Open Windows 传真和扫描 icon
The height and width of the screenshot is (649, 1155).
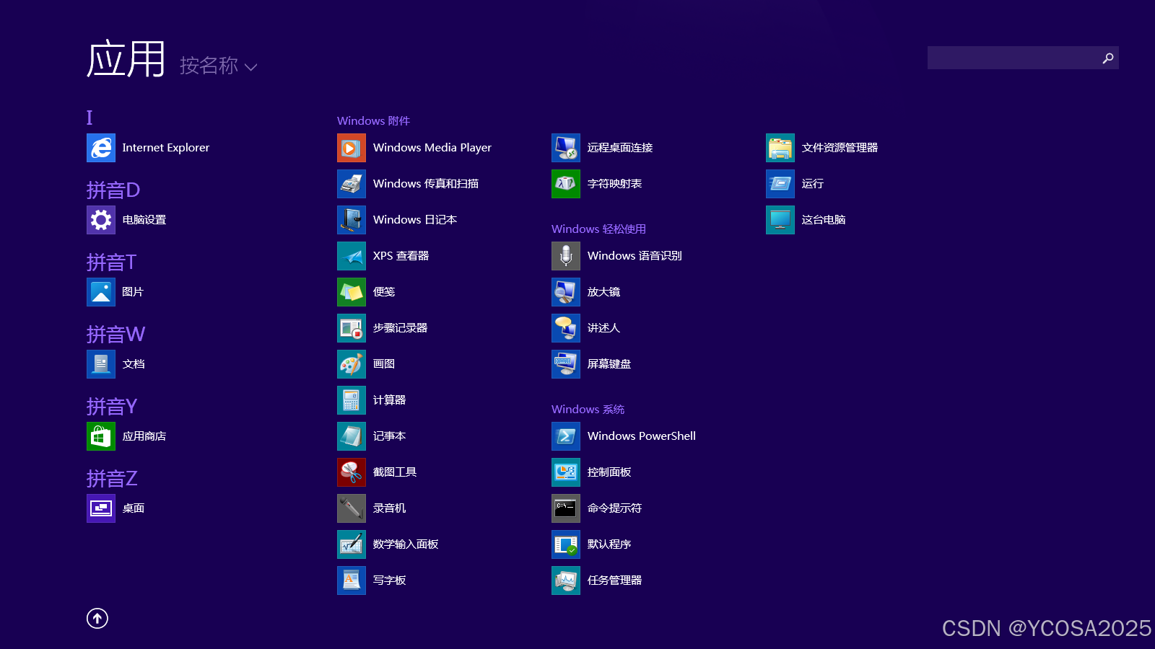(352, 184)
